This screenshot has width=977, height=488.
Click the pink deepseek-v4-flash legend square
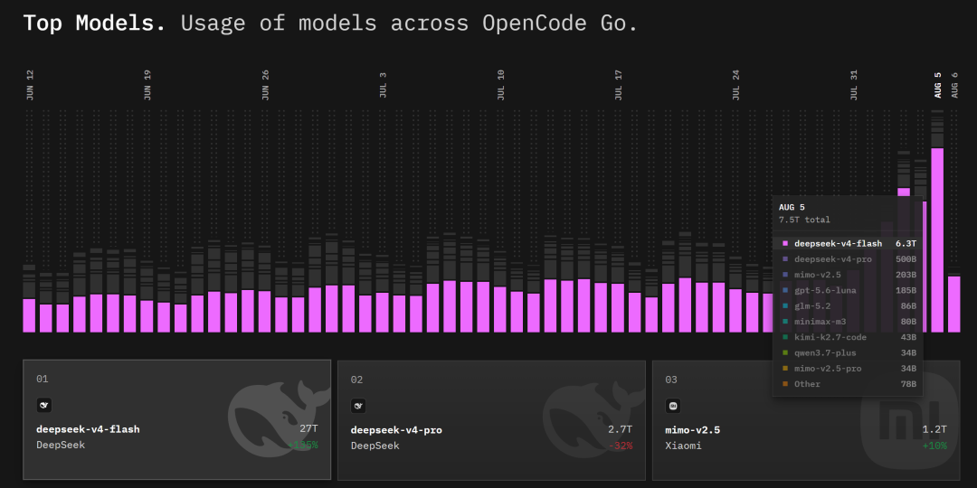click(785, 243)
